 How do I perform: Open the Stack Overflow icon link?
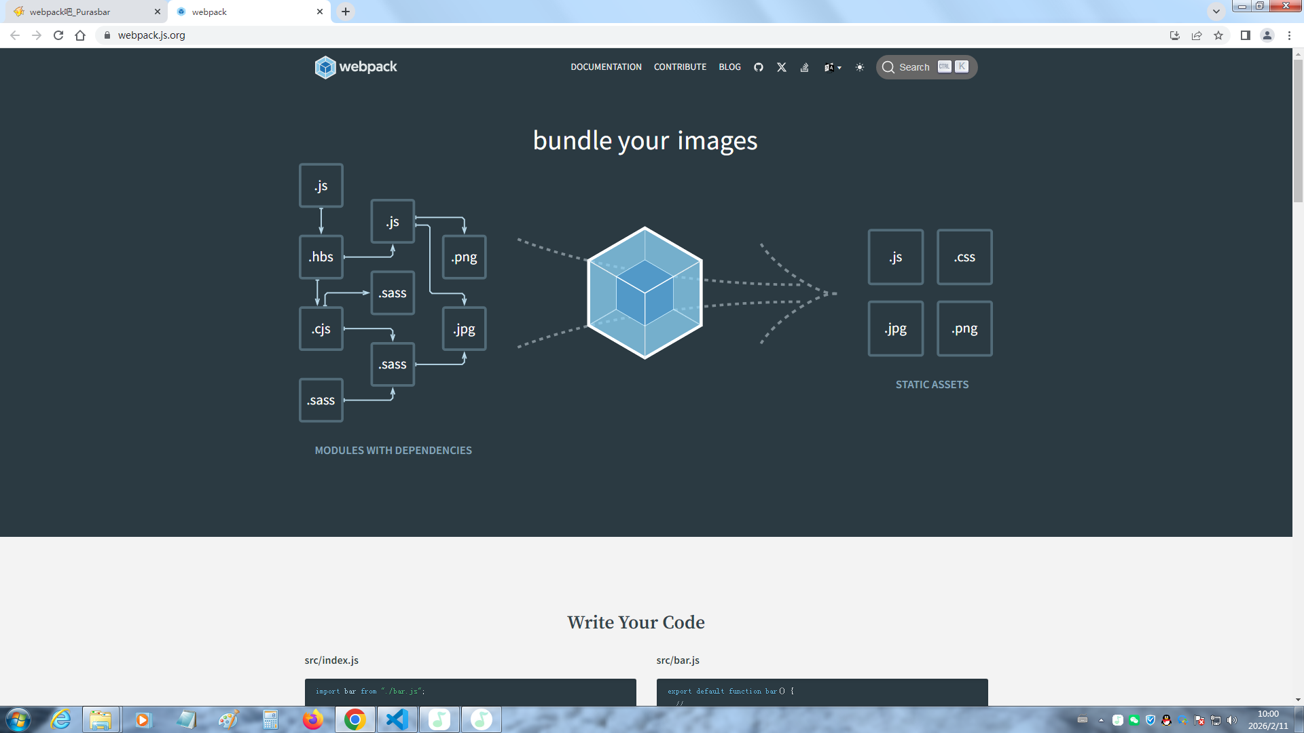tap(804, 67)
